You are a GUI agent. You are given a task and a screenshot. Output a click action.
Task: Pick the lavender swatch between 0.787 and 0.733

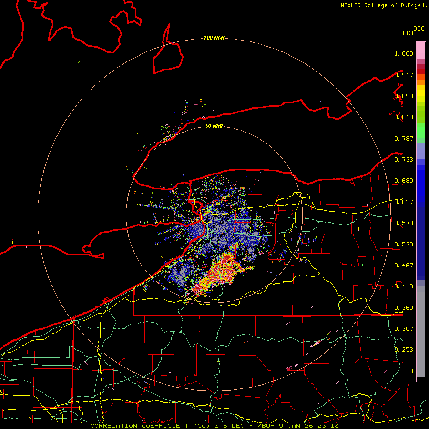pos(421,151)
